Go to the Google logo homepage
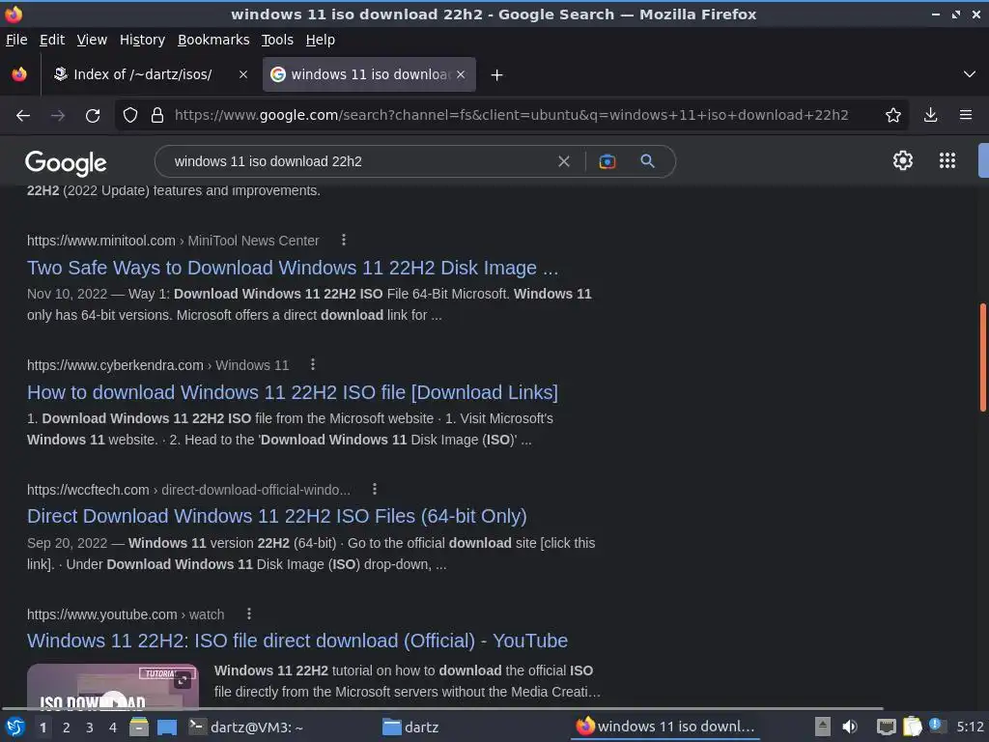 tap(66, 162)
